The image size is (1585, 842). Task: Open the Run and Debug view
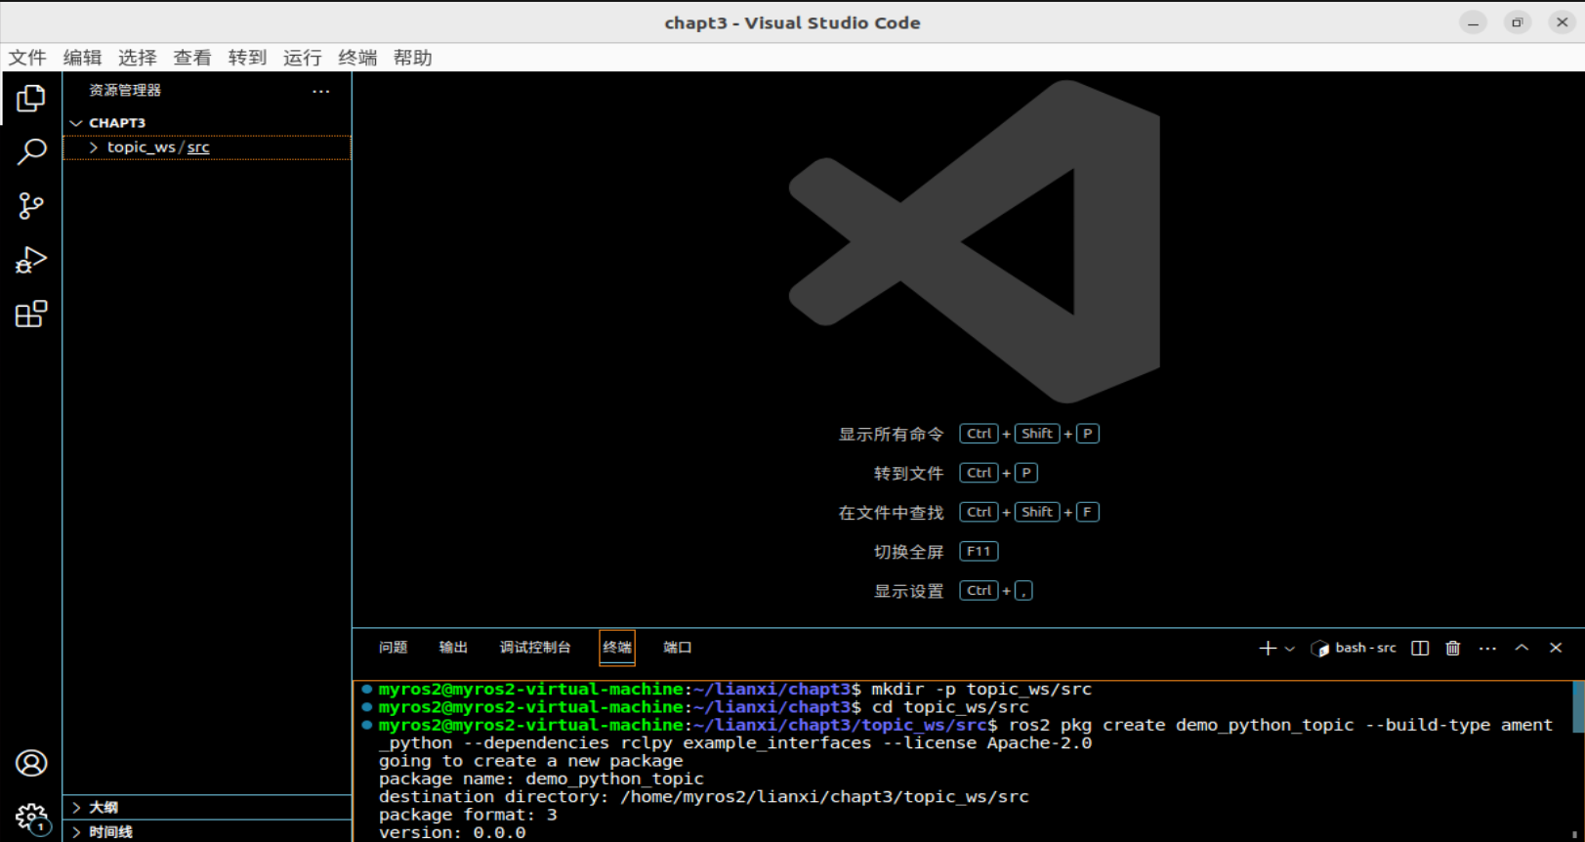pos(31,260)
